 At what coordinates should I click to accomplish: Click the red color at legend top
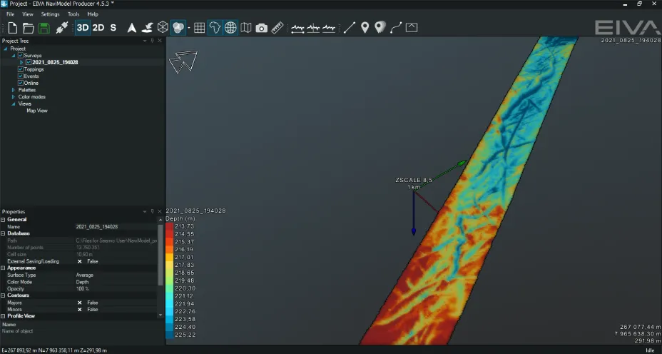click(x=169, y=226)
